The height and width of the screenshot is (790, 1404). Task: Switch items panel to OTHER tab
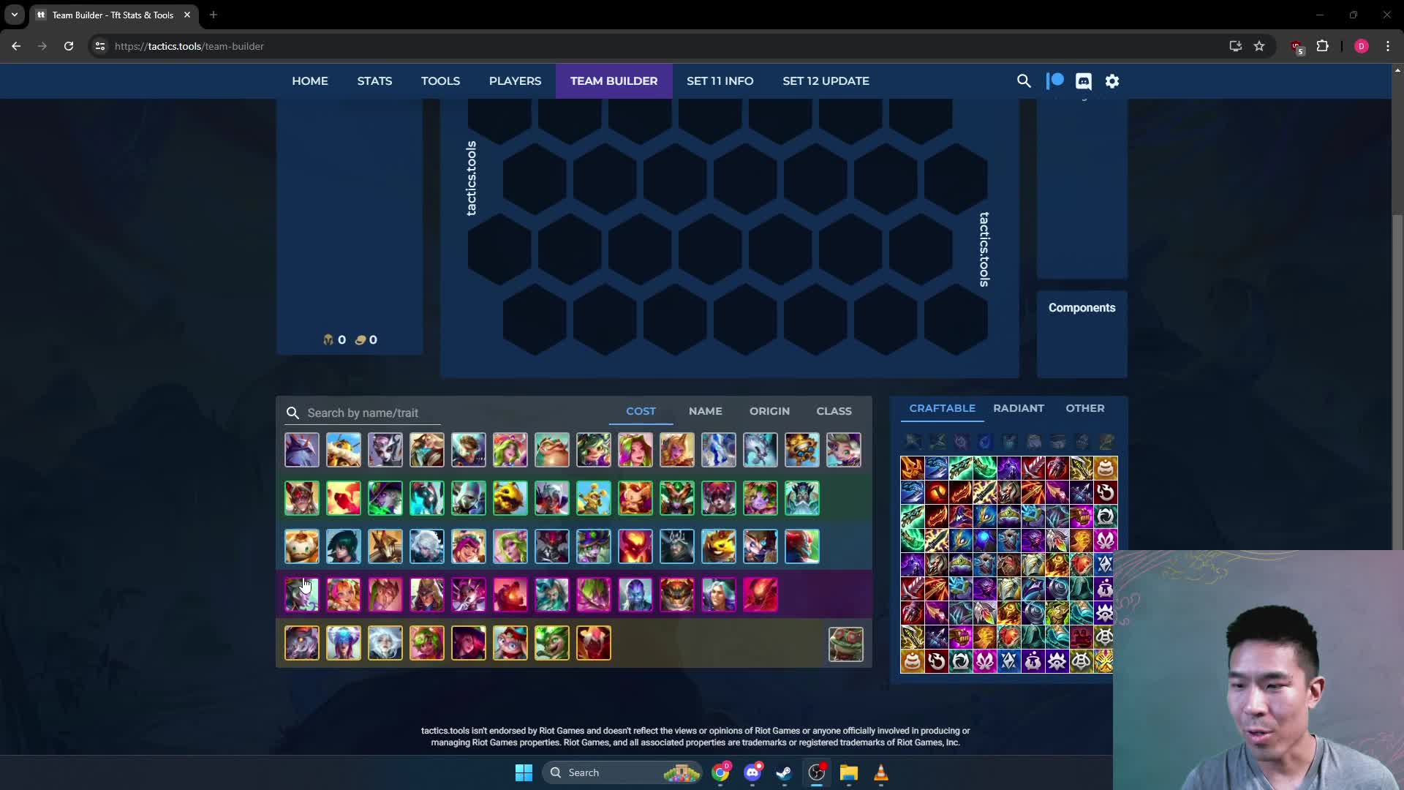[x=1084, y=408]
